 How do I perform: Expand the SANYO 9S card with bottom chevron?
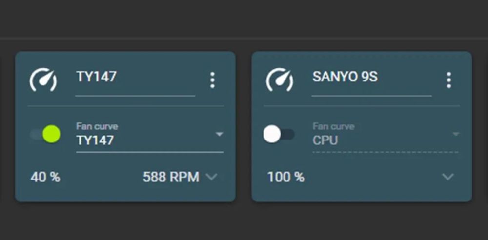(x=447, y=177)
